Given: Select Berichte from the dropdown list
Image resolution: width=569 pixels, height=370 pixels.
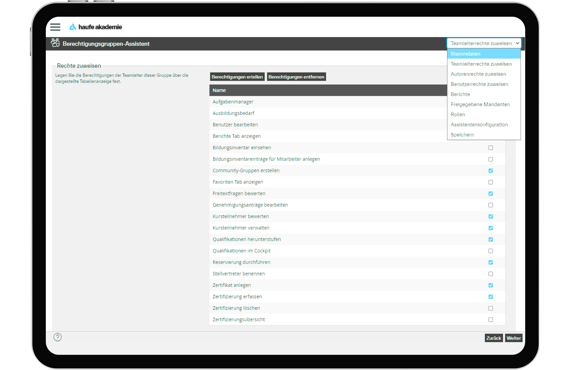Looking at the screenshot, I should [484, 94].
